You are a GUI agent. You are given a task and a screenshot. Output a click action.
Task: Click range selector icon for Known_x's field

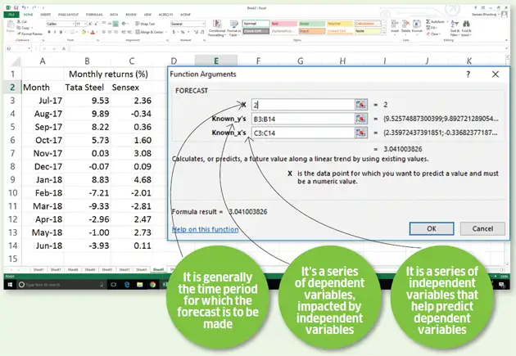[x=360, y=133]
